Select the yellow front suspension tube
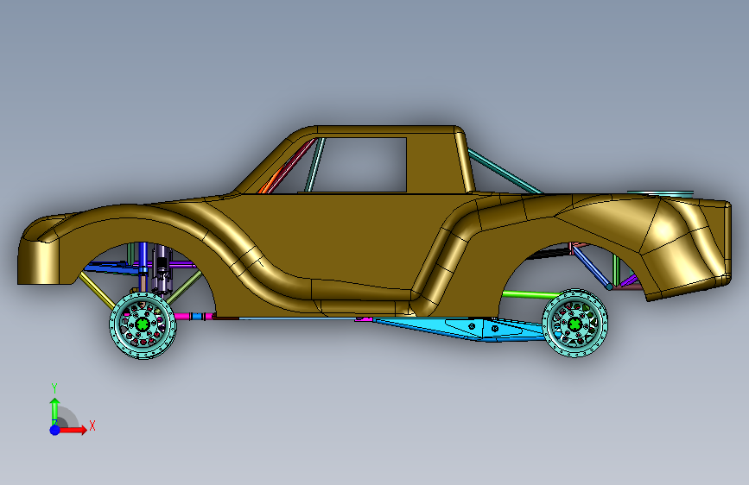This screenshot has height=485, width=749. 97,290
